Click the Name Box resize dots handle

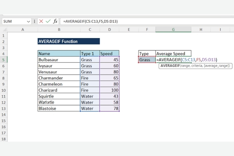[x=35, y=21]
